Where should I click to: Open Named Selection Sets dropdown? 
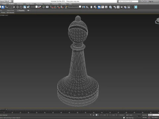[75, 7]
